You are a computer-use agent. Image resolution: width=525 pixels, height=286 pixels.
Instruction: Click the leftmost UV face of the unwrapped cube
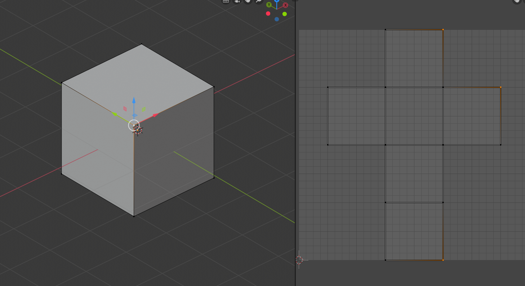click(x=357, y=115)
